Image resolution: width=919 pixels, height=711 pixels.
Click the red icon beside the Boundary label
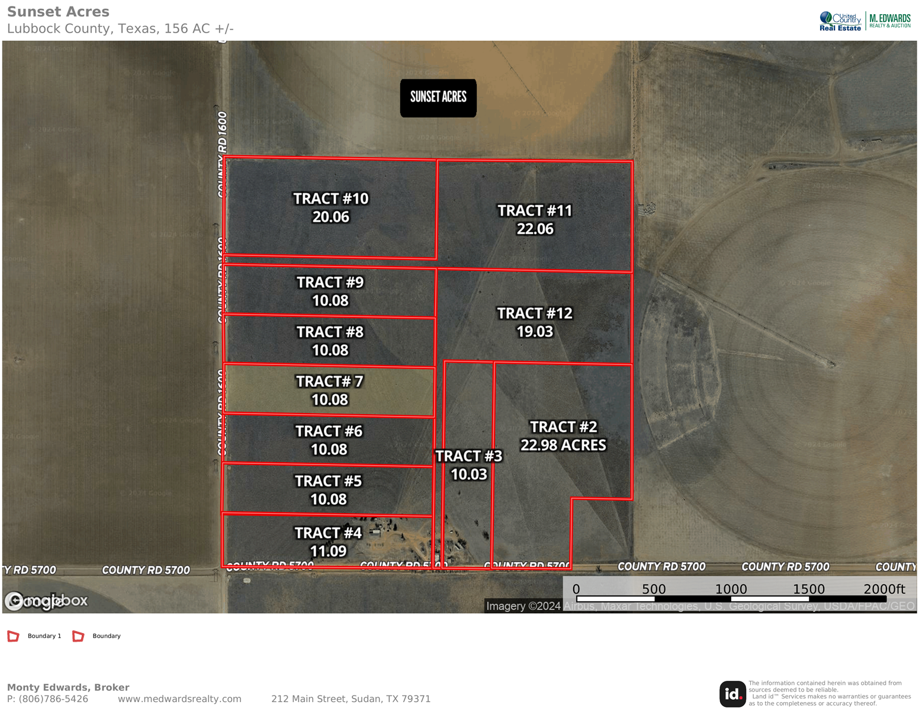[x=78, y=636]
